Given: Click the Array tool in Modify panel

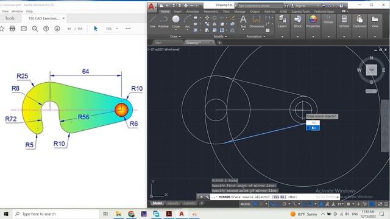Looking at the screenshot, I should coord(222,30).
